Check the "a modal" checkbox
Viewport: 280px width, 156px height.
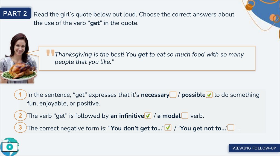click(185, 116)
